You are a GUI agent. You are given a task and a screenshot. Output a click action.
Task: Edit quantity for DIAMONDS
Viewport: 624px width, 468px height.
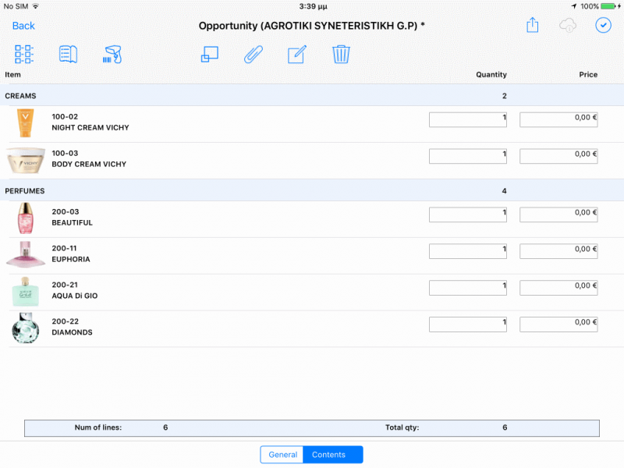(x=467, y=324)
